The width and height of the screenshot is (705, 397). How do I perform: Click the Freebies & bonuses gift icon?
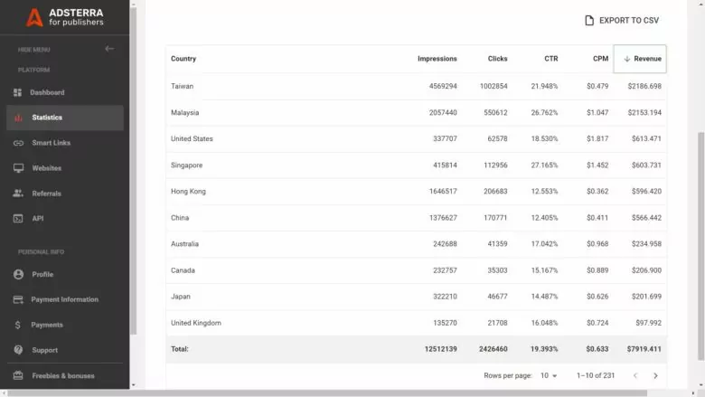coord(18,375)
